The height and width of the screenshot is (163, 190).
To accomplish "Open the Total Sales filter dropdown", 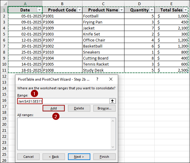I will click(186, 10).
